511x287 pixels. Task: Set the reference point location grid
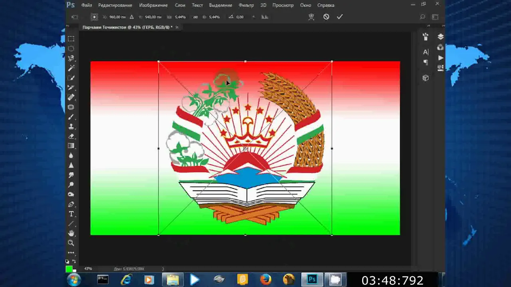pos(94,17)
